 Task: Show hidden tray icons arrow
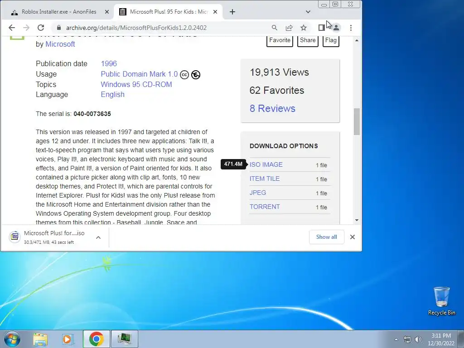(x=396, y=339)
